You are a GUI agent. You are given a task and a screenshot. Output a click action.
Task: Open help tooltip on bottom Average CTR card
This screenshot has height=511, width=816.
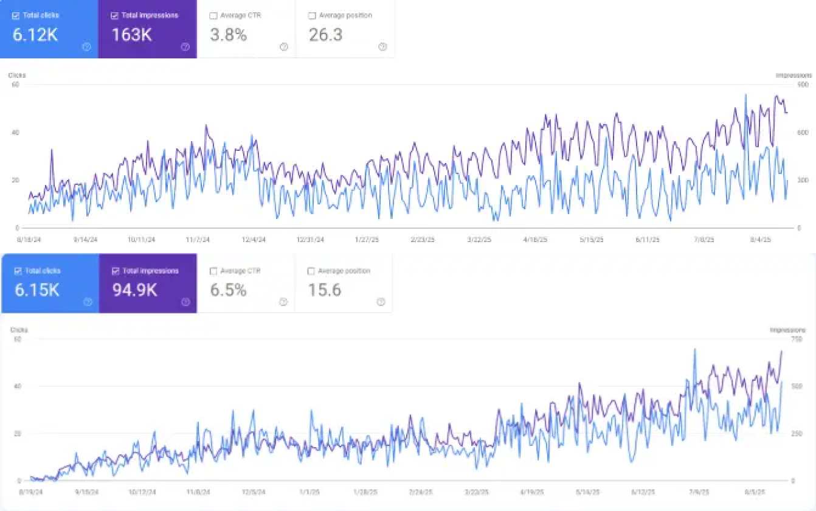pyautogui.click(x=284, y=301)
